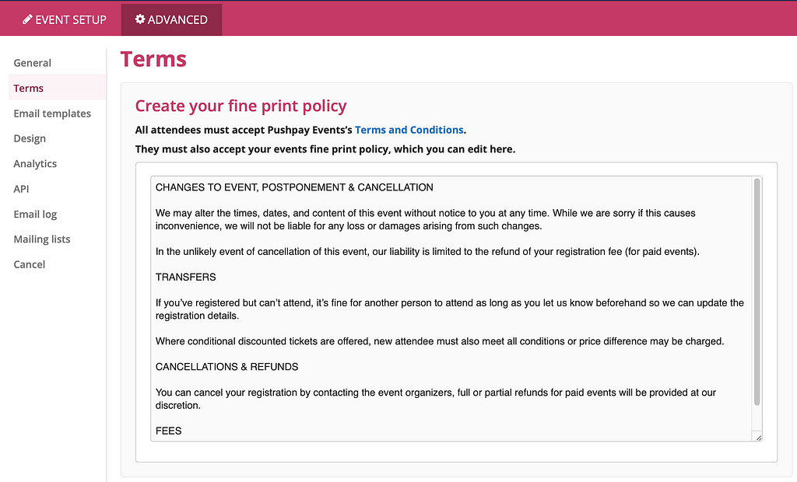View the Email log

(x=35, y=214)
